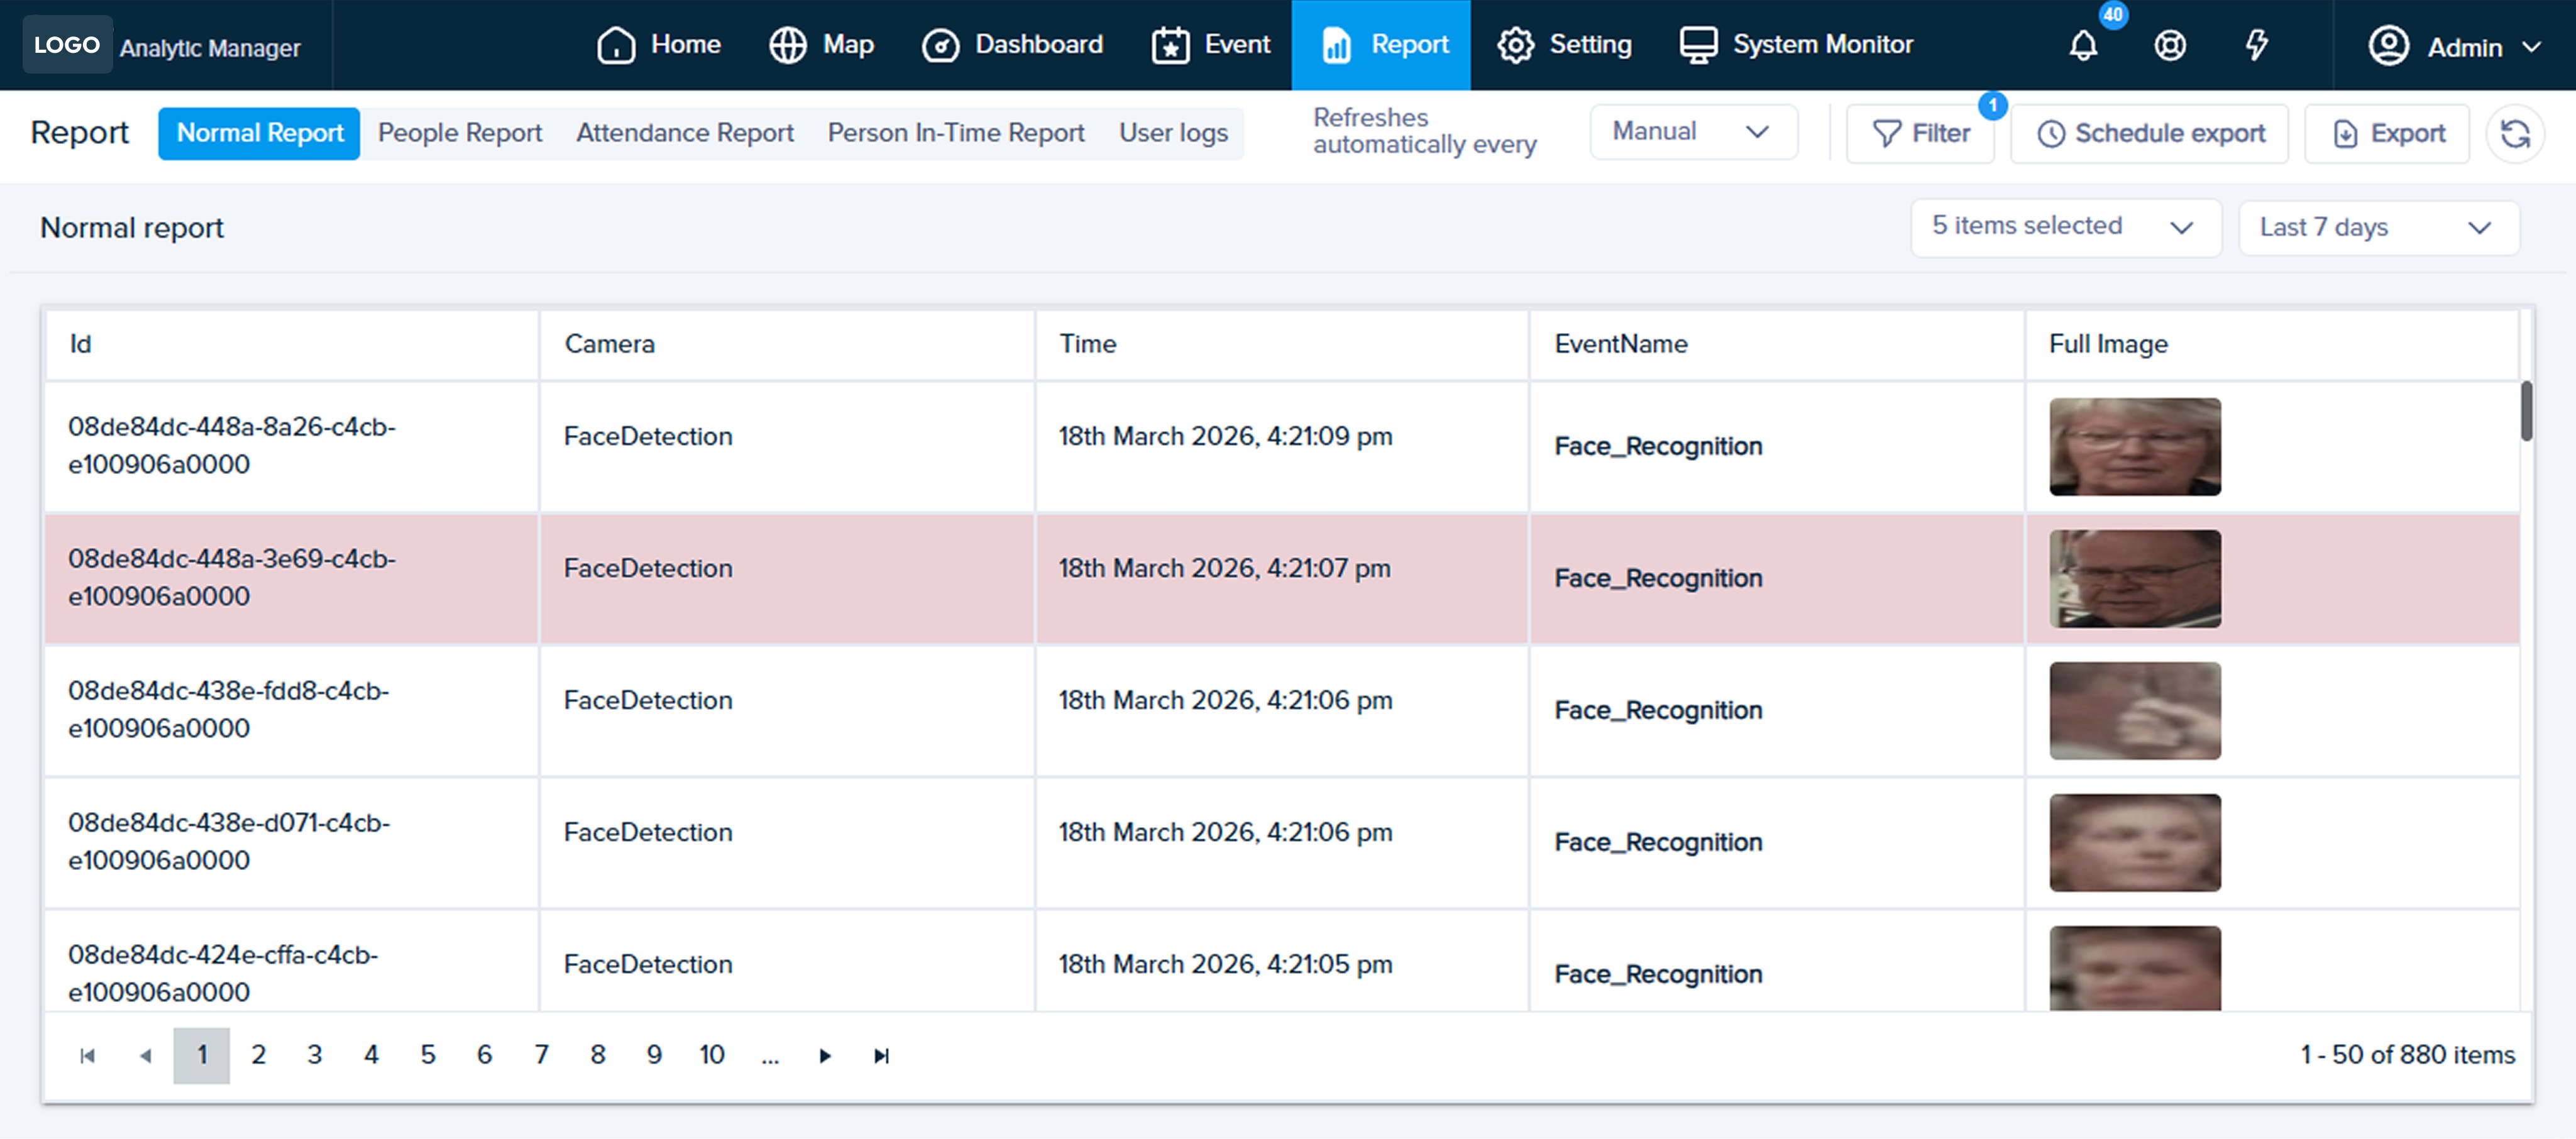Click the Filter button
Viewport: 2576px width, 1139px height.
pyautogui.click(x=1920, y=133)
